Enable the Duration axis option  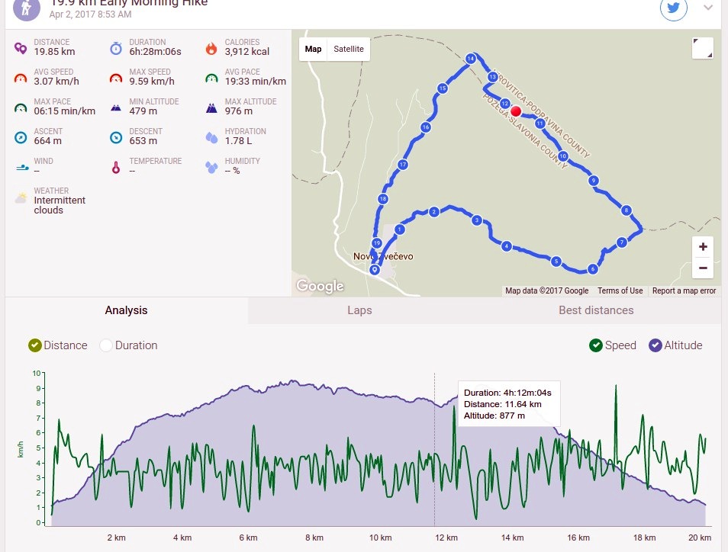pos(106,345)
